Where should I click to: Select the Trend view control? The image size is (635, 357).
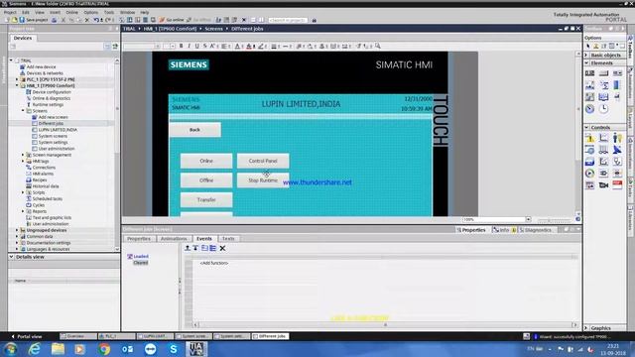[x=603, y=138]
